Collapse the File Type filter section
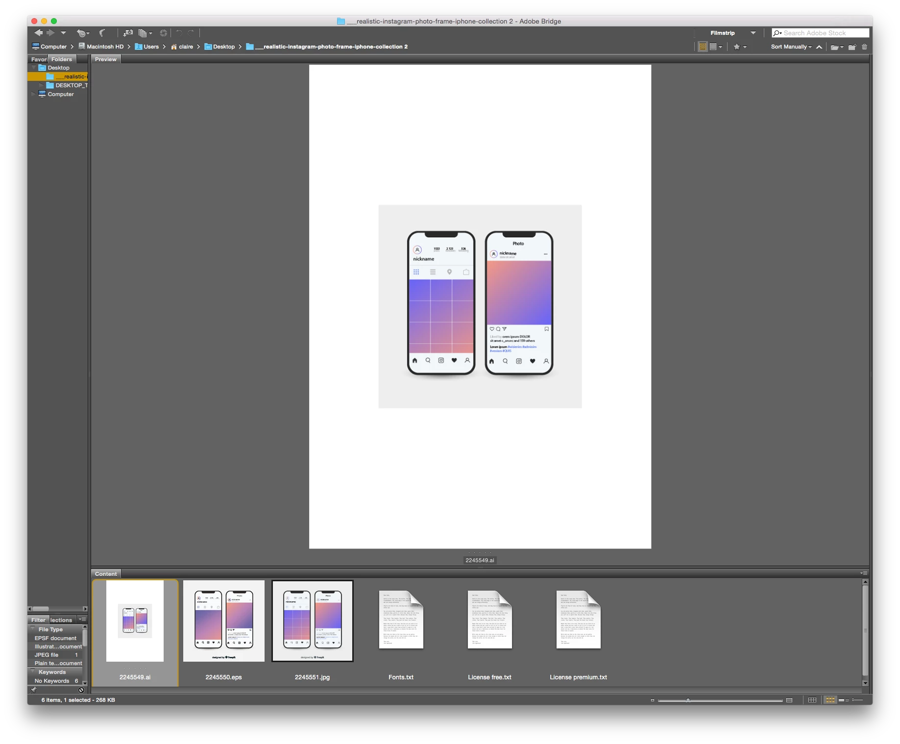Image resolution: width=900 pixels, height=744 pixels. tap(33, 629)
